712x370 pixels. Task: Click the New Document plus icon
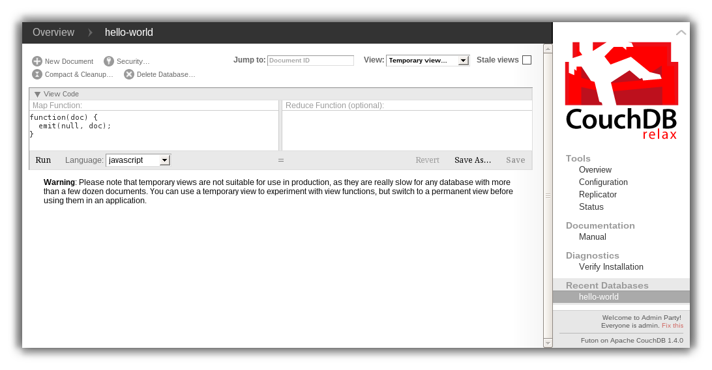(x=37, y=61)
